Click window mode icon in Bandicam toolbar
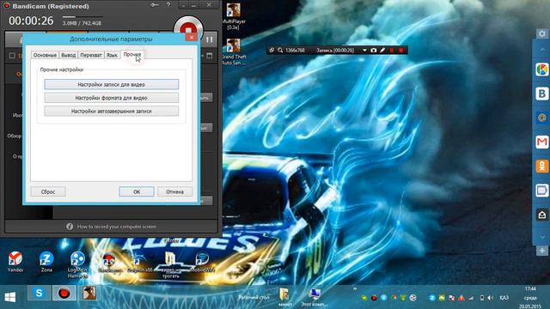 point(210,56)
